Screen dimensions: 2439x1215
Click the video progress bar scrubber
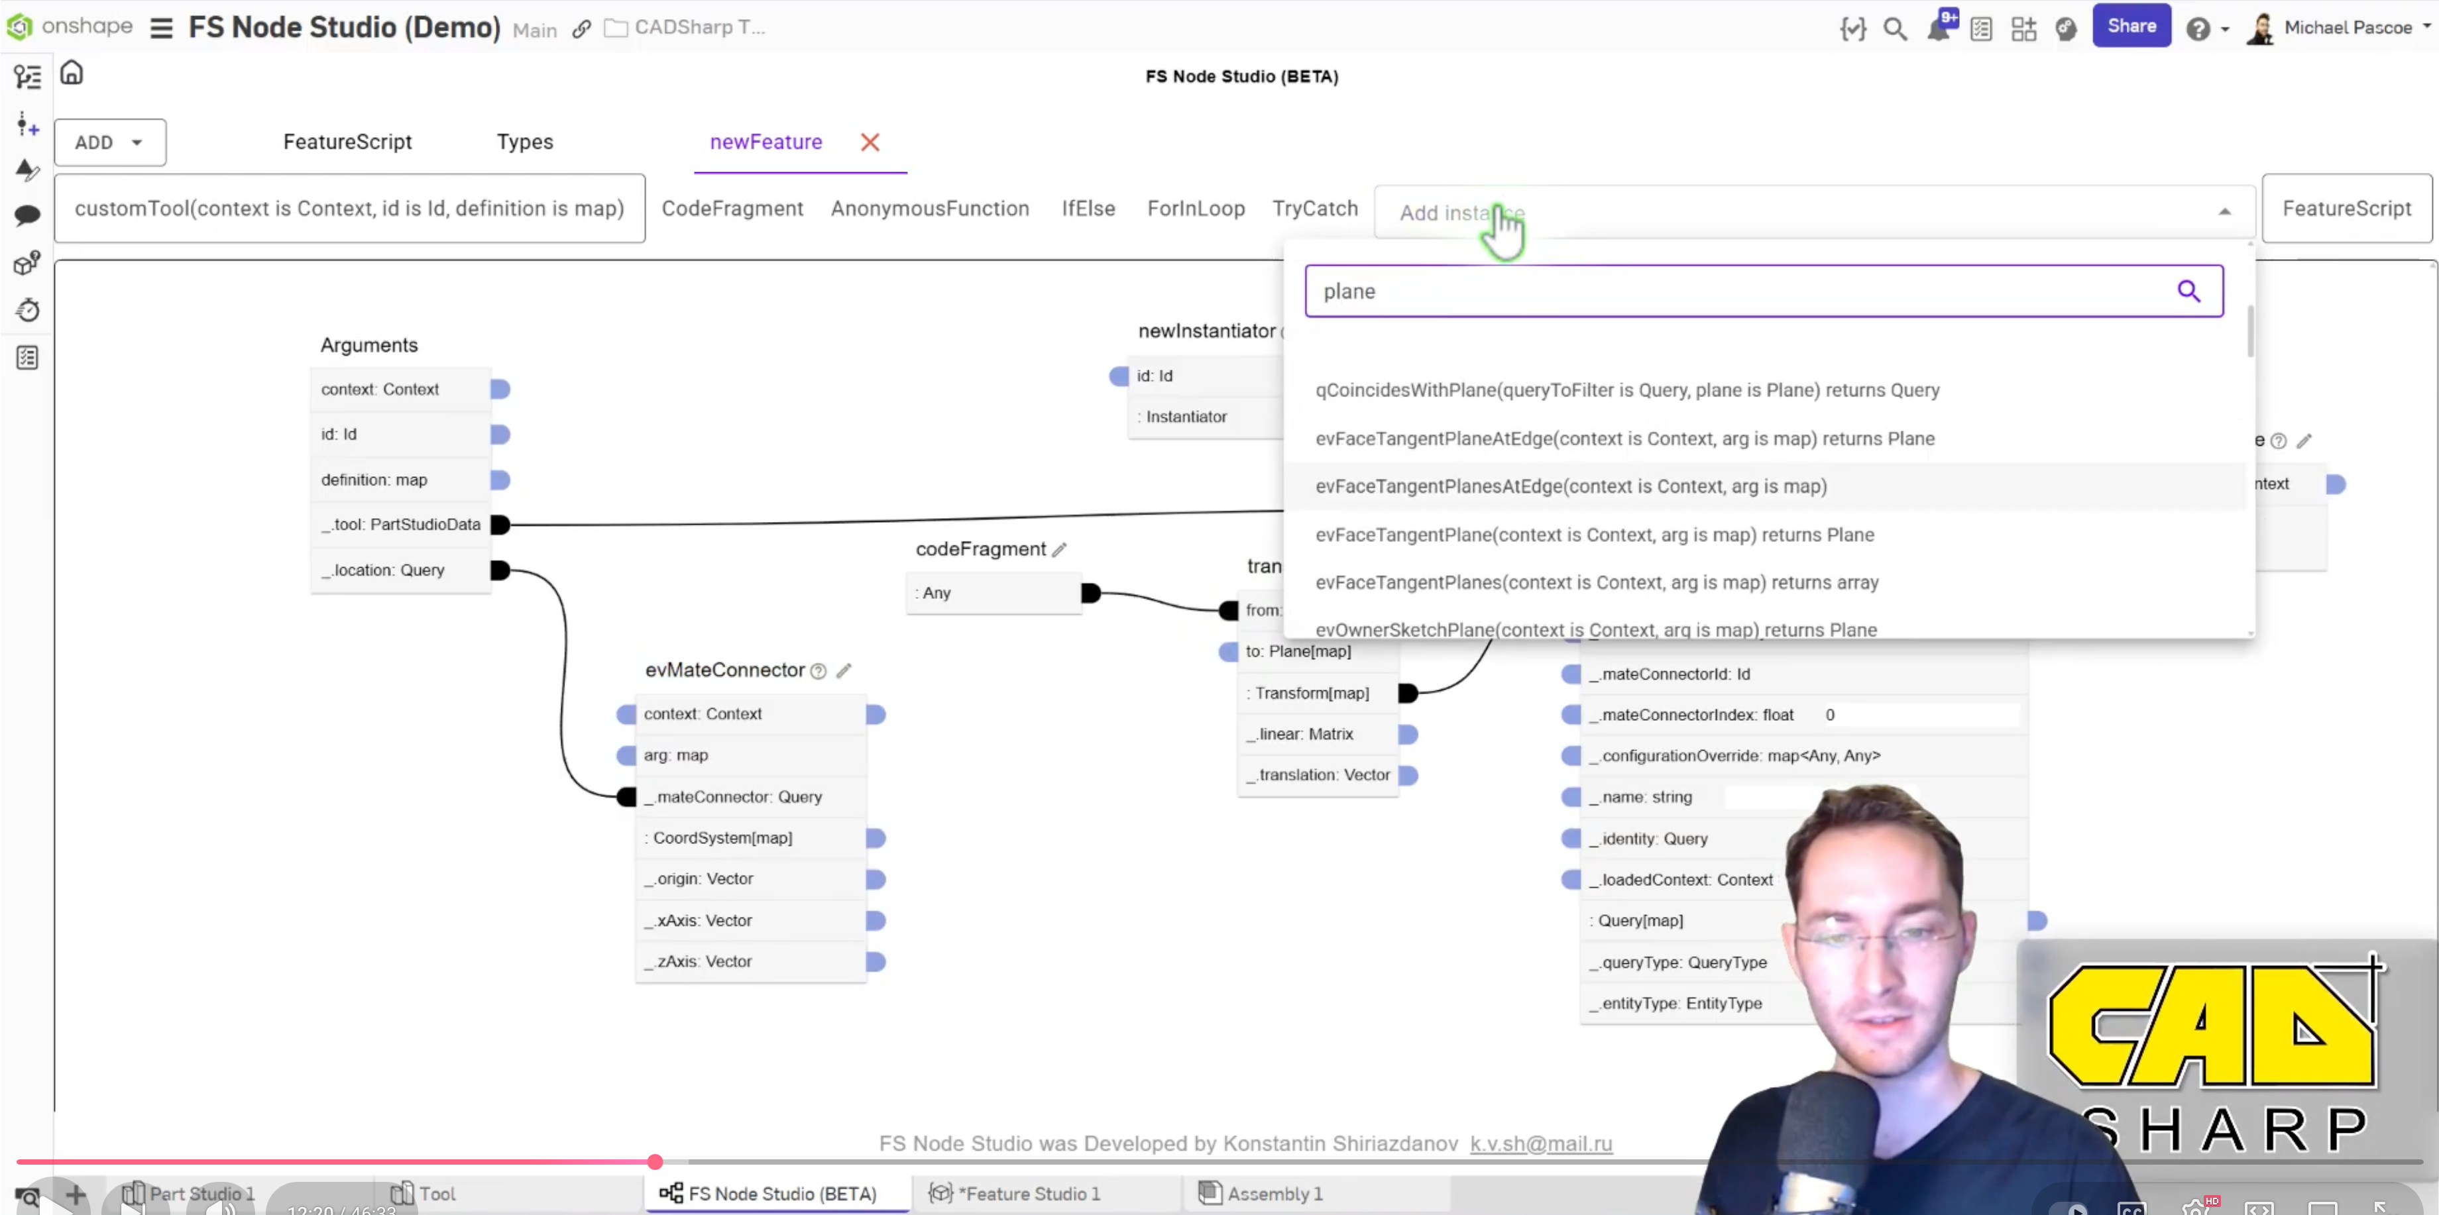click(654, 1161)
